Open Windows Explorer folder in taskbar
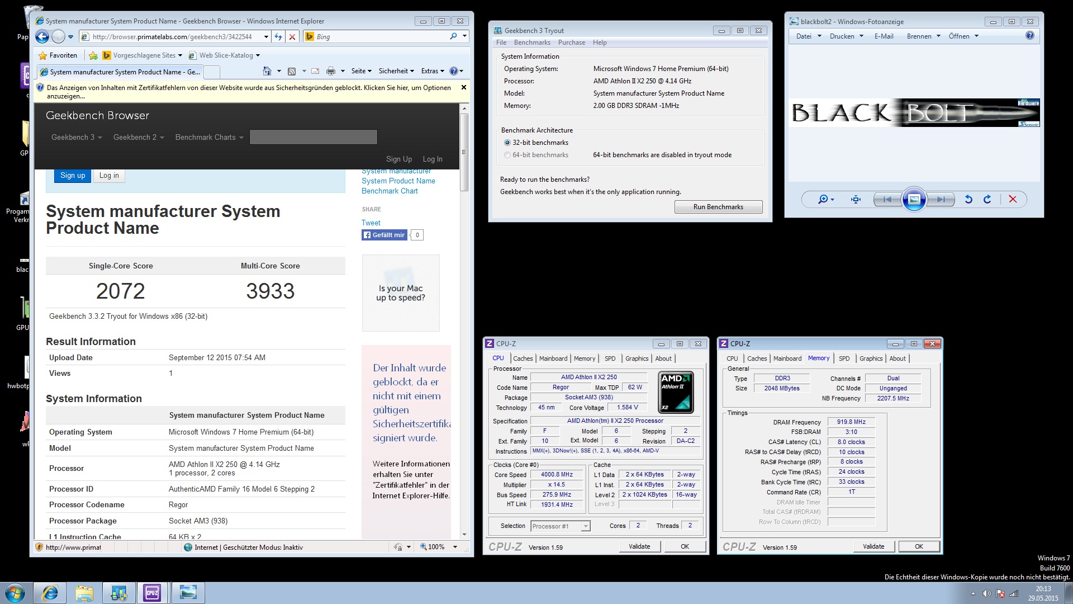The image size is (1073, 604). click(84, 593)
